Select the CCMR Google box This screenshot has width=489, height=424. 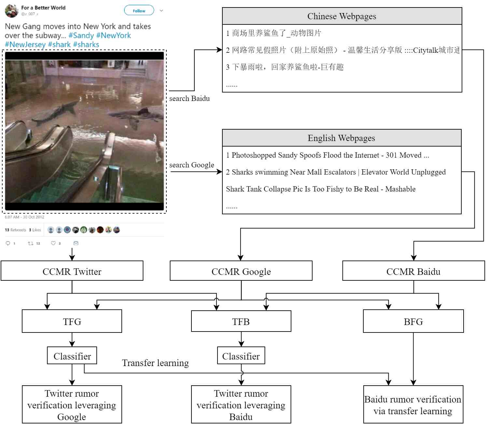pos(241,271)
